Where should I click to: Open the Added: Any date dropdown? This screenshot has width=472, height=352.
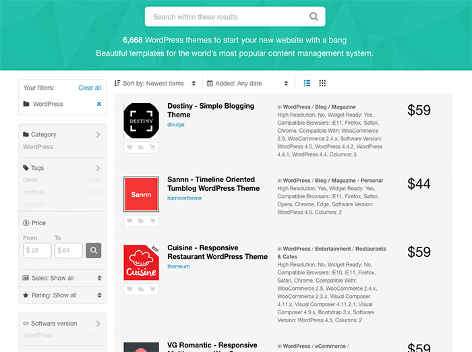pyautogui.click(x=247, y=84)
